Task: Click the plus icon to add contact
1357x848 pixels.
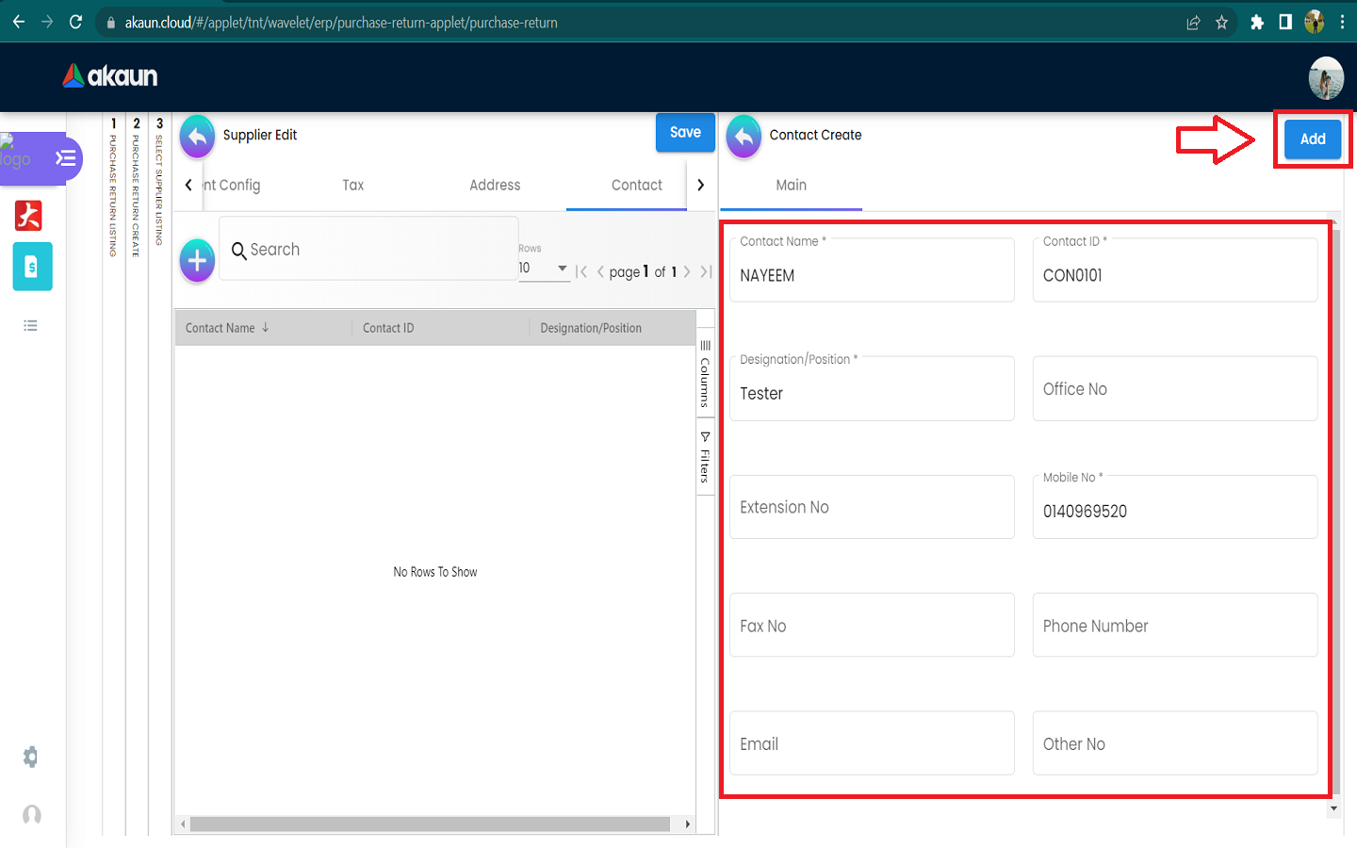Action: (x=197, y=260)
